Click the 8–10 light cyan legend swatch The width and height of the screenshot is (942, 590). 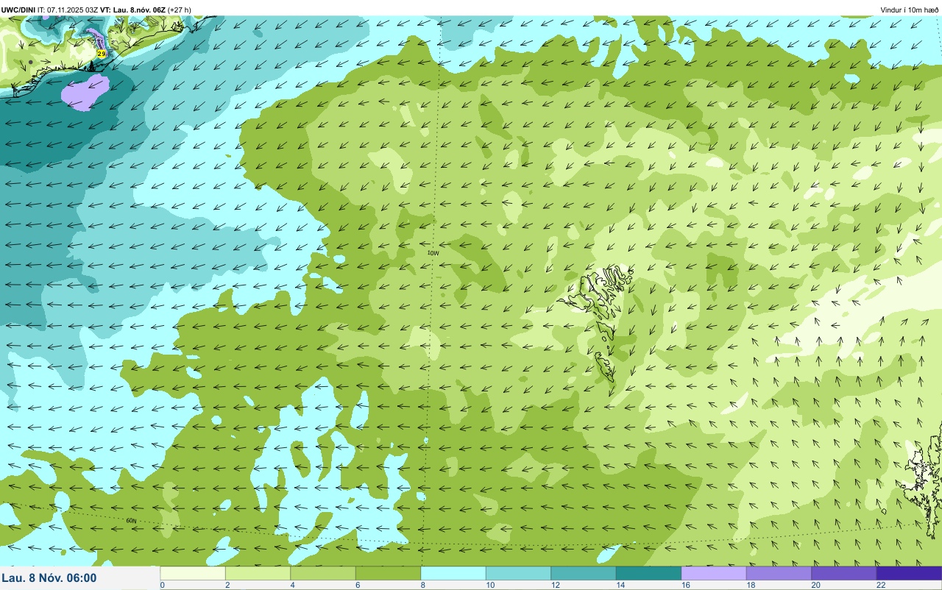coord(453,573)
